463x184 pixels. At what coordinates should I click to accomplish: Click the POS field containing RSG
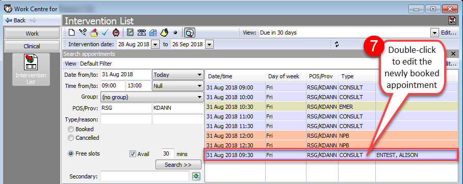coord(126,108)
